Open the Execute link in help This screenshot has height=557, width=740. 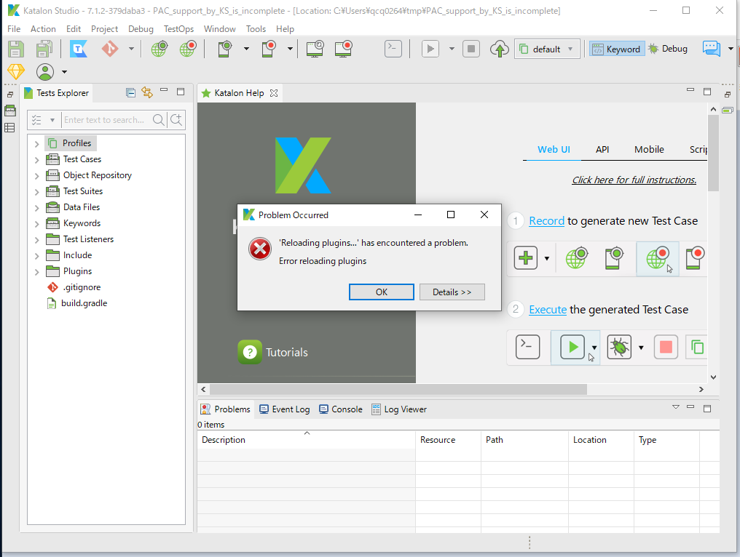(548, 310)
